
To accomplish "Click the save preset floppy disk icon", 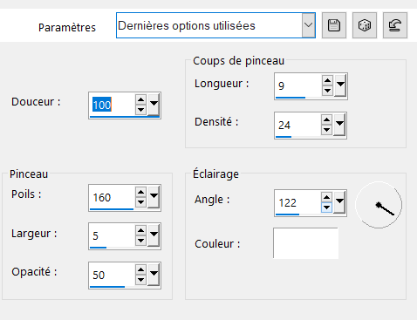I will click(x=334, y=25).
